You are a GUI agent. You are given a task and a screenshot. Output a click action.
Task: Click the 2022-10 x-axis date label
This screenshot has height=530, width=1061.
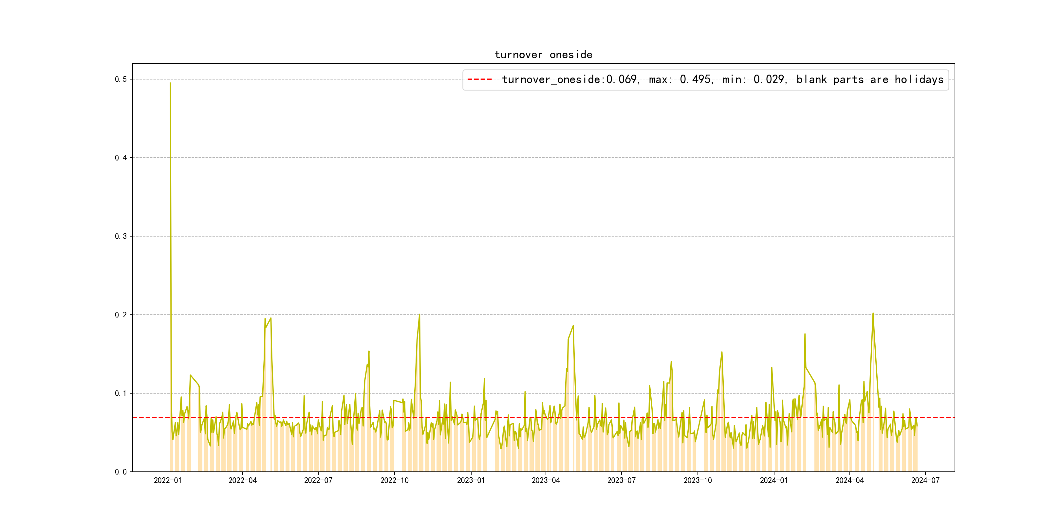395,481
